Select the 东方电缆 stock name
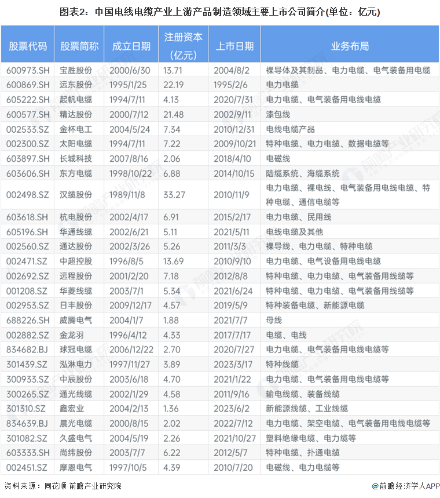 click(x=76, y=173)
